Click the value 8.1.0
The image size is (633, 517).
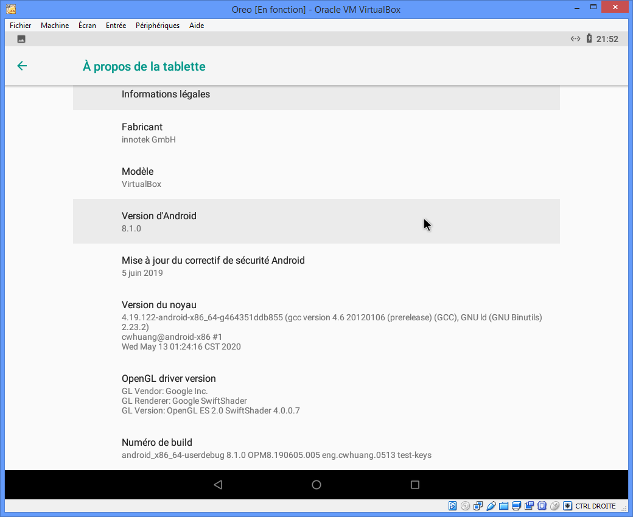(131, 228)
